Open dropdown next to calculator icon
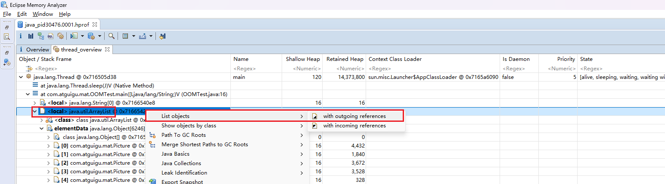The width and height of the screenshot is (665, 184). [134, 36]
